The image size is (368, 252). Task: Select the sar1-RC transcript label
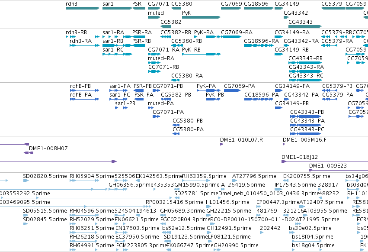coord(113,50)
